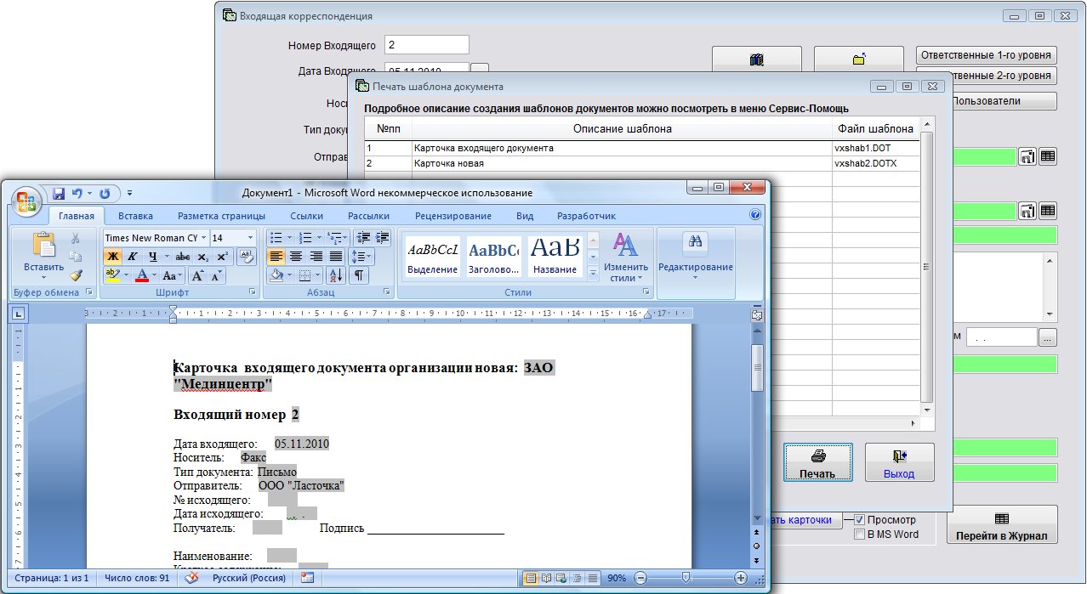Click the Выход button in template dialog
The height and width of the screenshot is (594, 1087).
(899, 463)
